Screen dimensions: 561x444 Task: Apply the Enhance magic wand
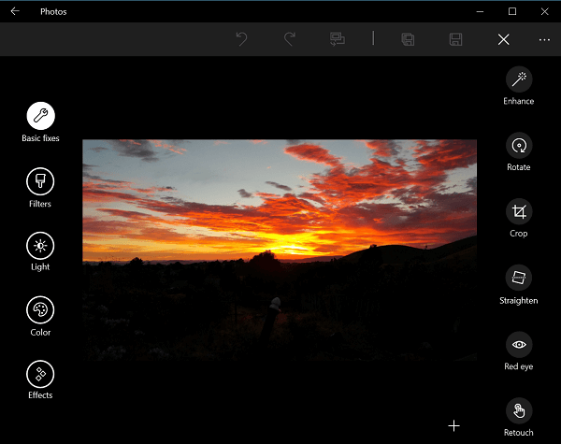pos(519,79)
